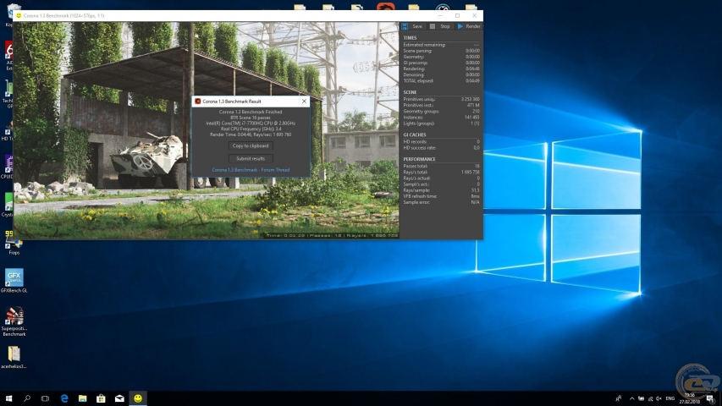Open Fraps desktop shortcut

[14, 244]
